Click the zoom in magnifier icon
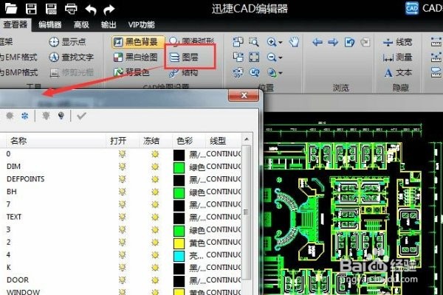Image resolution: width=443 pixels, height=295 pixels. point(272,42)
